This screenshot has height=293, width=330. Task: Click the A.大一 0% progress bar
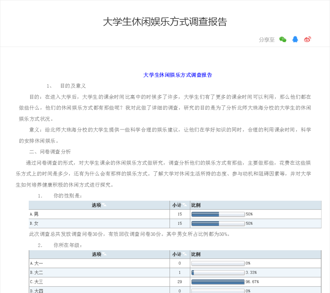pos(218,263)
